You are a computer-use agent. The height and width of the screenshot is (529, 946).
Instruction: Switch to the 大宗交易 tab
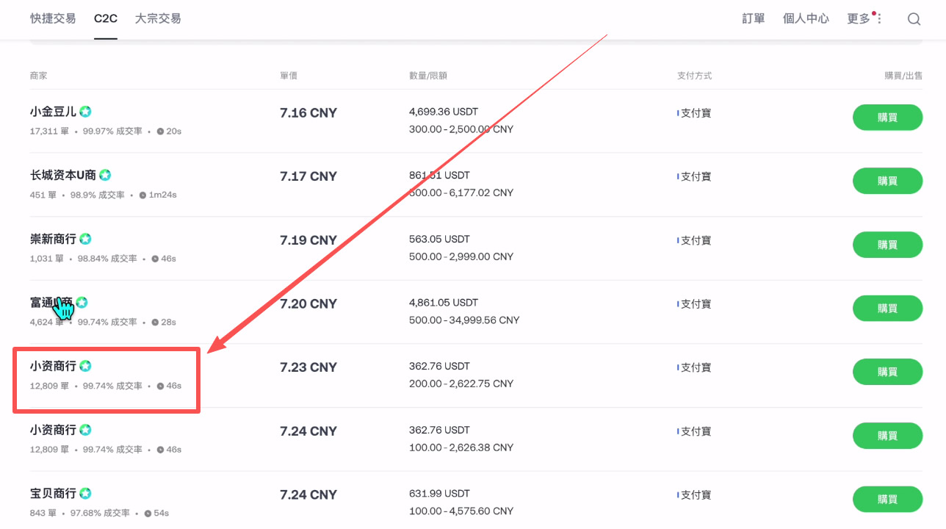coord(158,18)
